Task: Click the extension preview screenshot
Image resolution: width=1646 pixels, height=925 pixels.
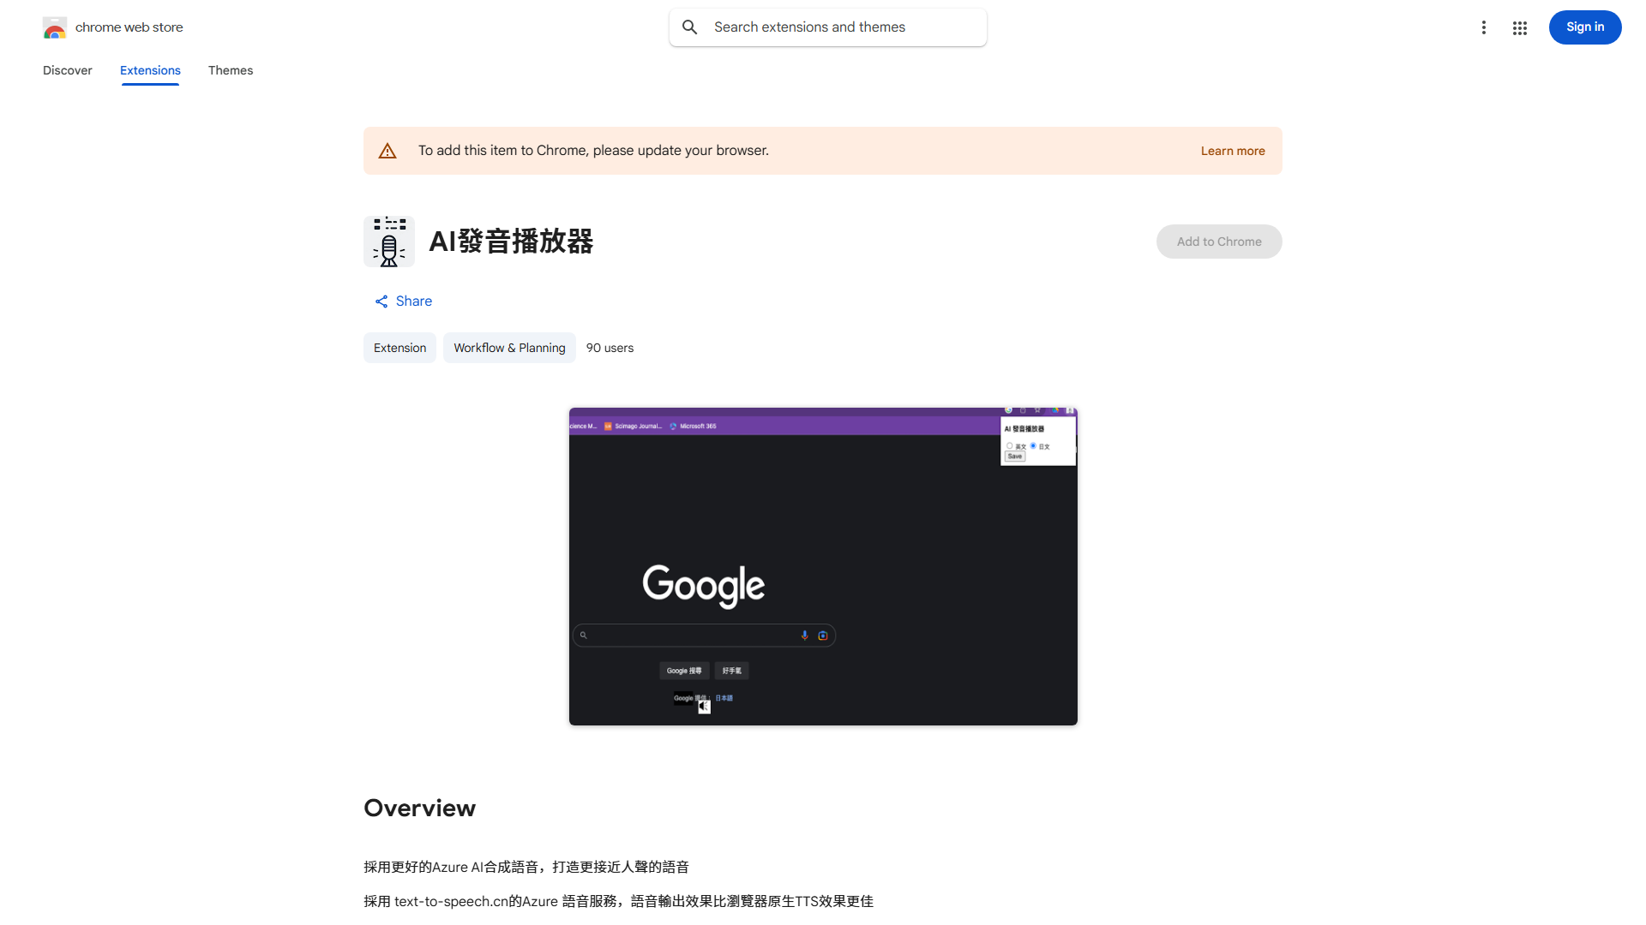Action: coord(822,566)
